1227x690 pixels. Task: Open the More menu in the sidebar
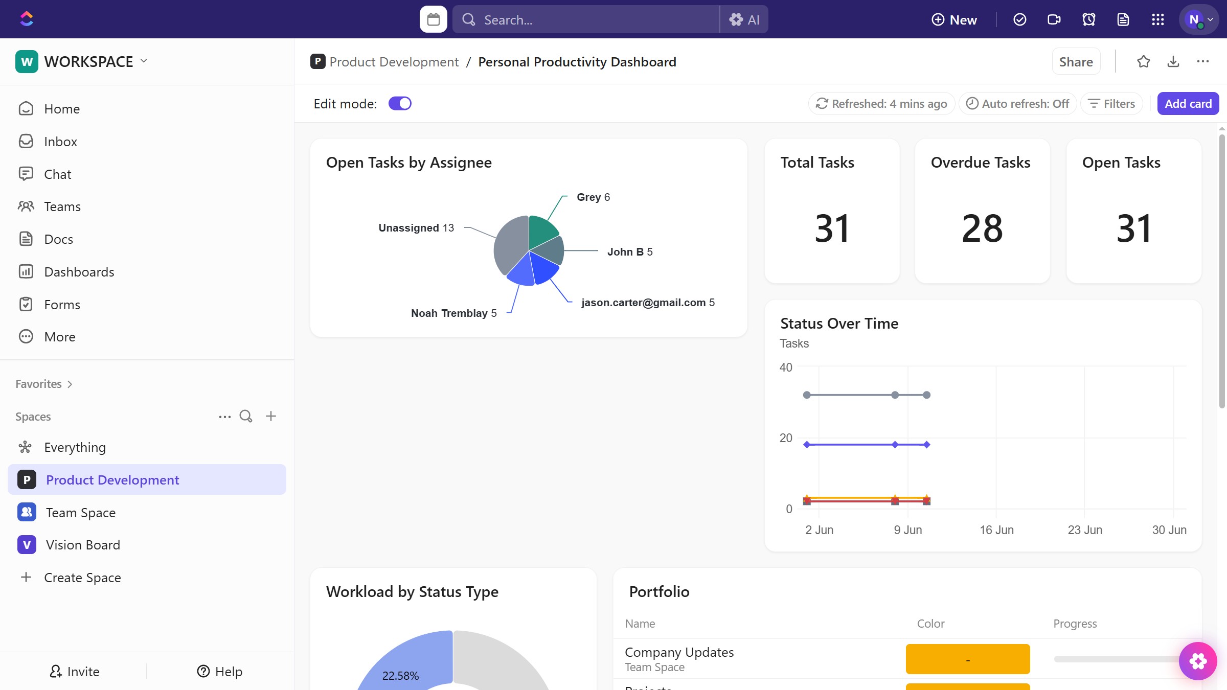60,336
